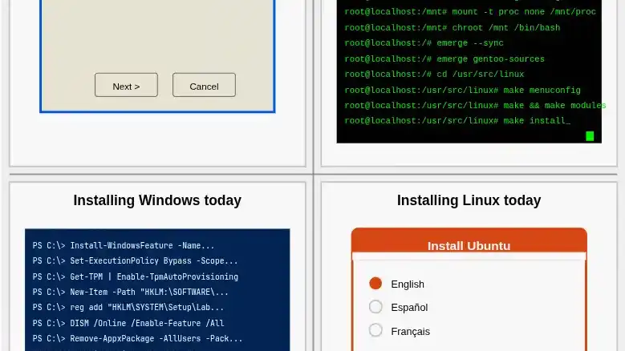This screenshot has height=351, width=625.
Task: Click the "mount -t proc" command line
Action: (x=470, y=12)
